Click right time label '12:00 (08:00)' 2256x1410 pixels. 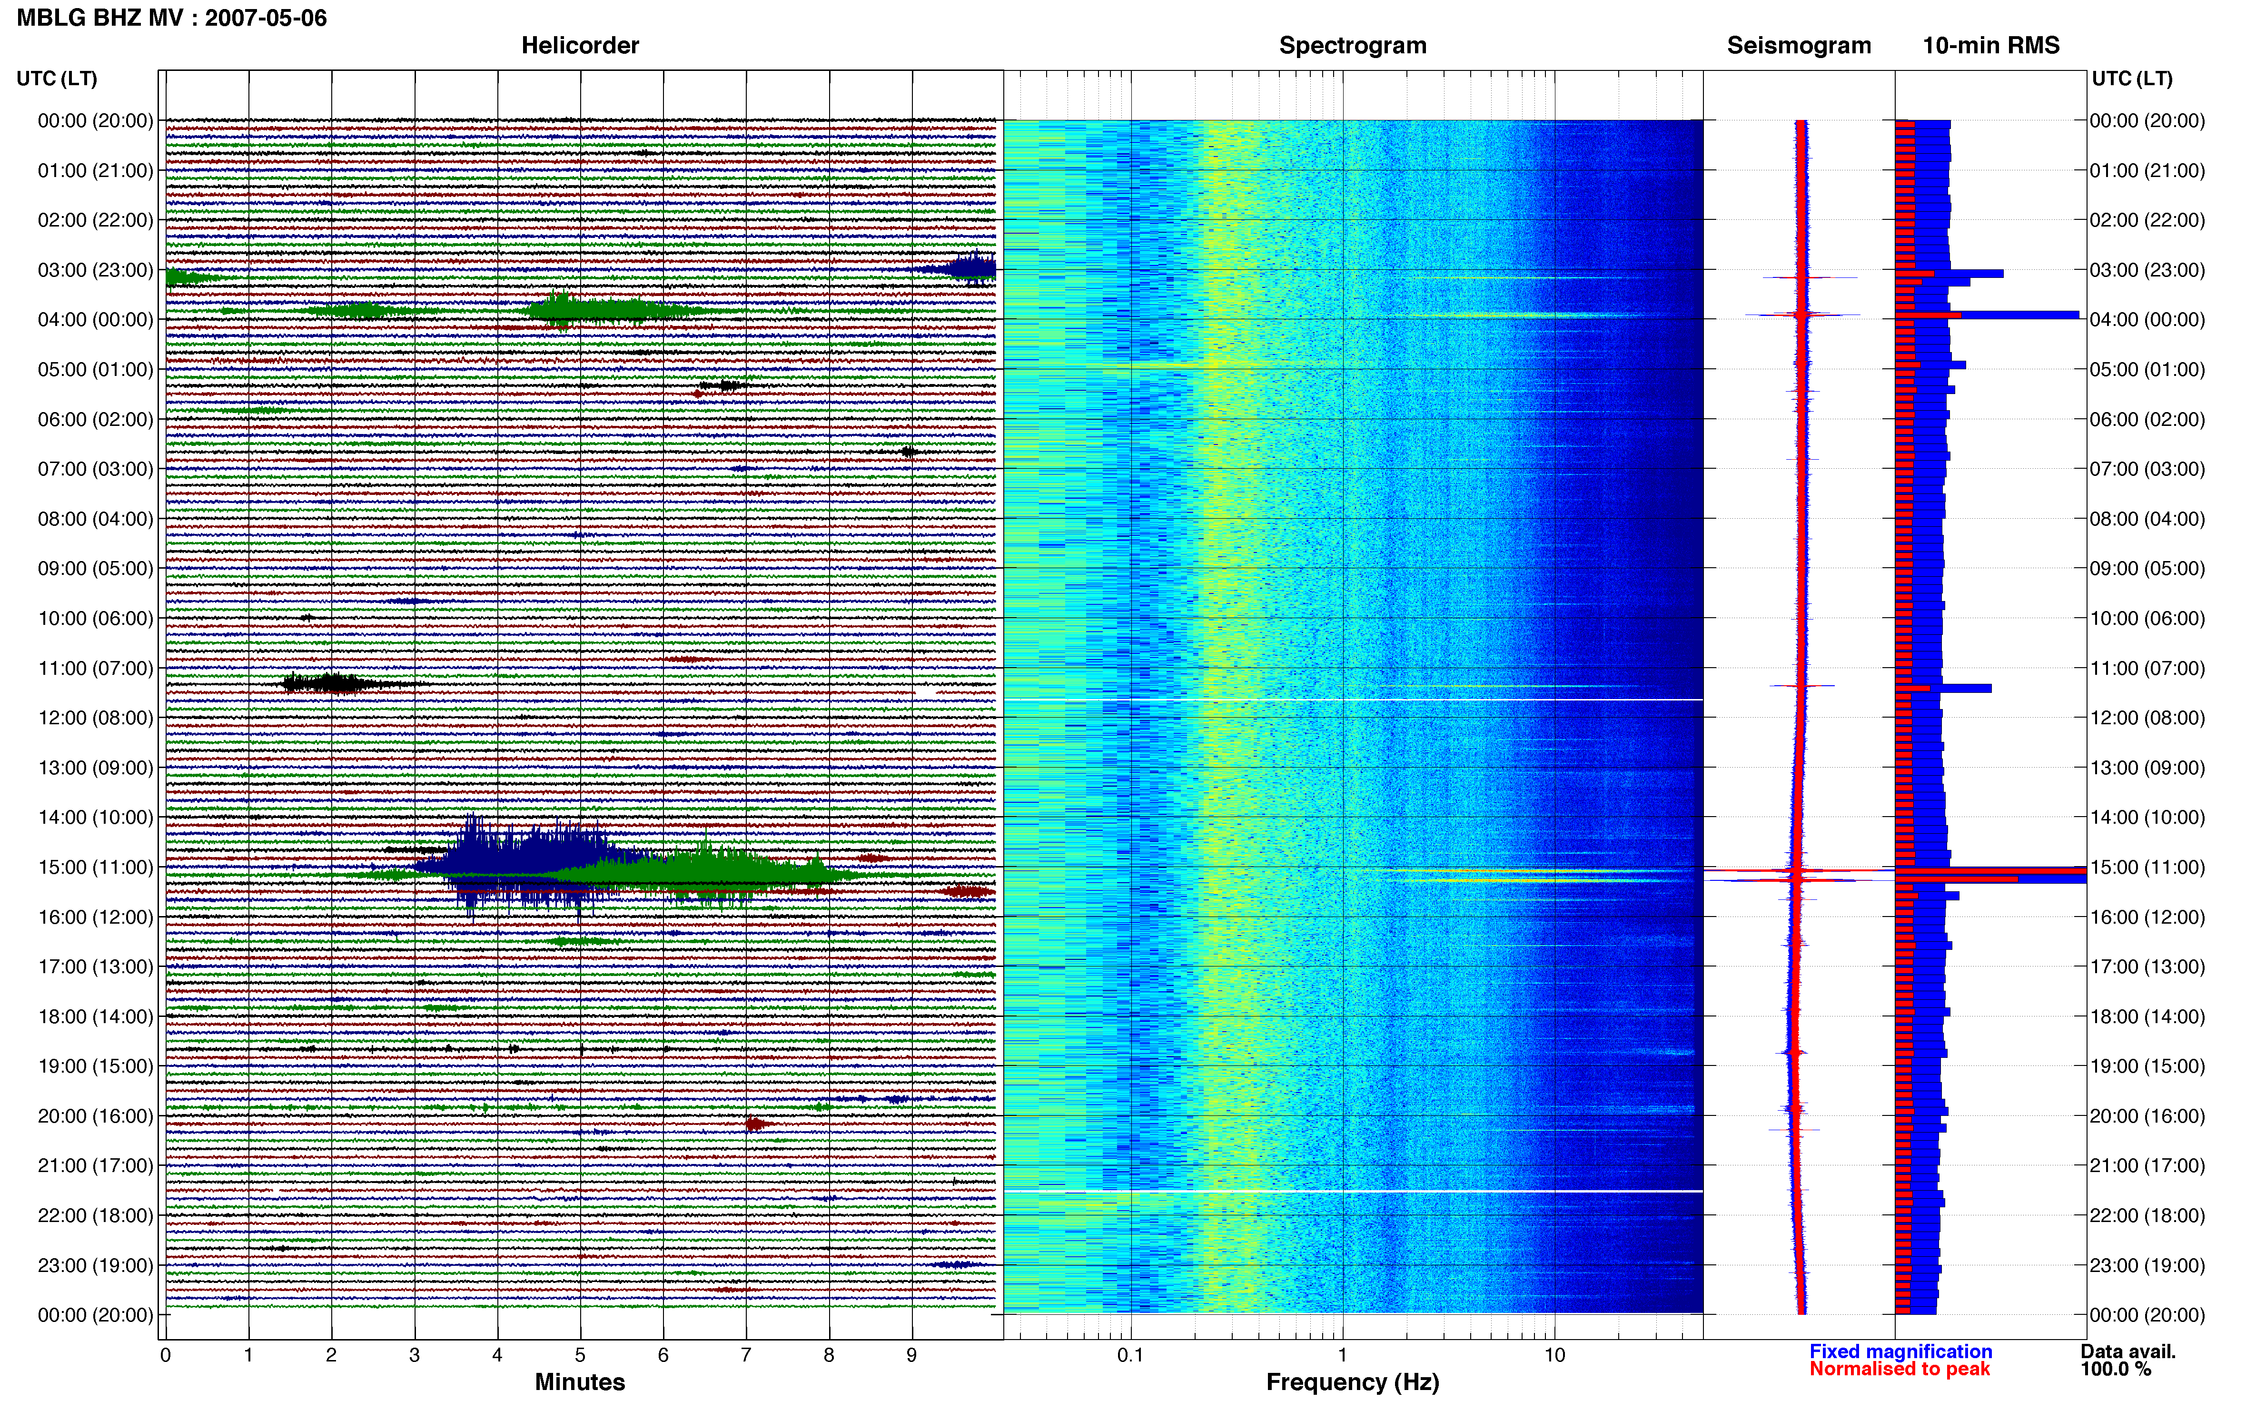tap(2147, 718)
